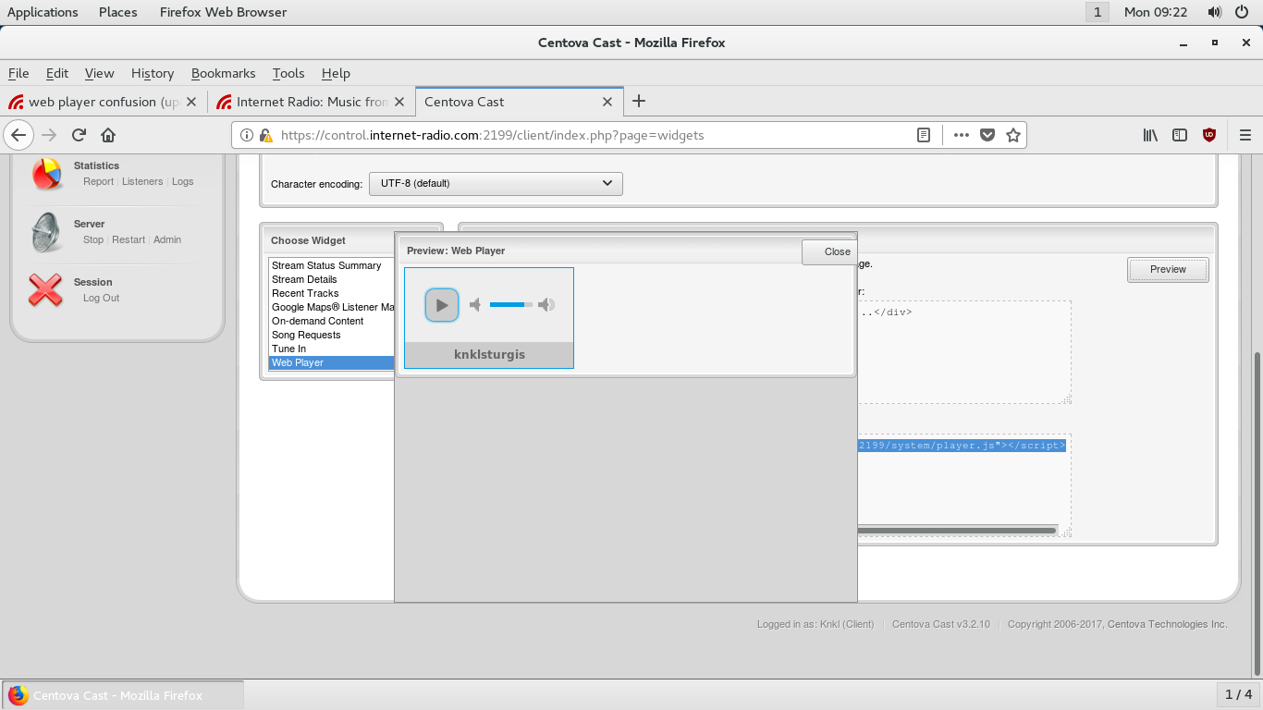Click the Statistics pie chart icon

tap(46, 173)
